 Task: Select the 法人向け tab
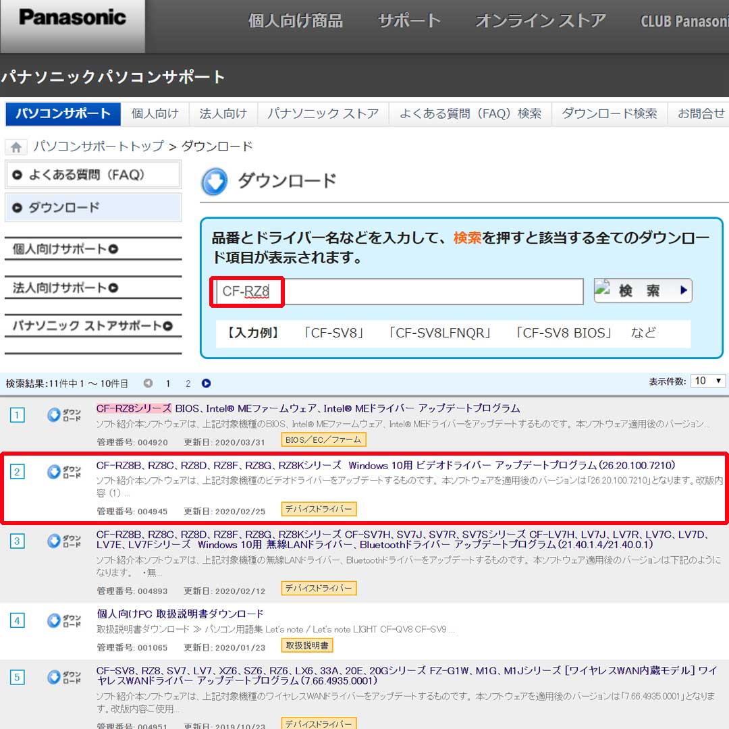point(223,114)
